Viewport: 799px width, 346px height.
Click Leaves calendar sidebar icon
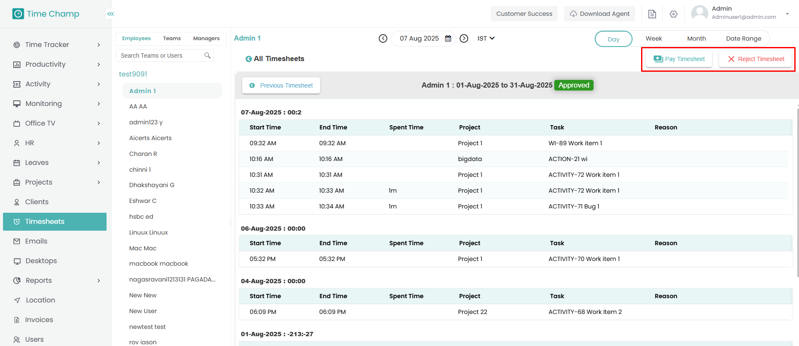click(17, 163)
